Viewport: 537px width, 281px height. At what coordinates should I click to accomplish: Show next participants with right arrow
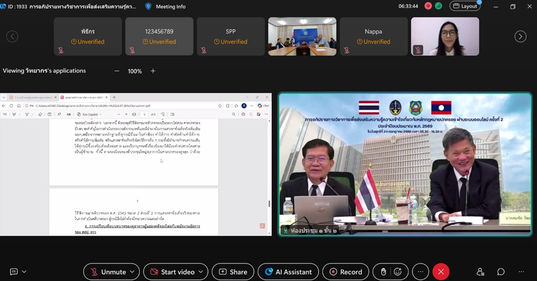[x=520, y=36]
